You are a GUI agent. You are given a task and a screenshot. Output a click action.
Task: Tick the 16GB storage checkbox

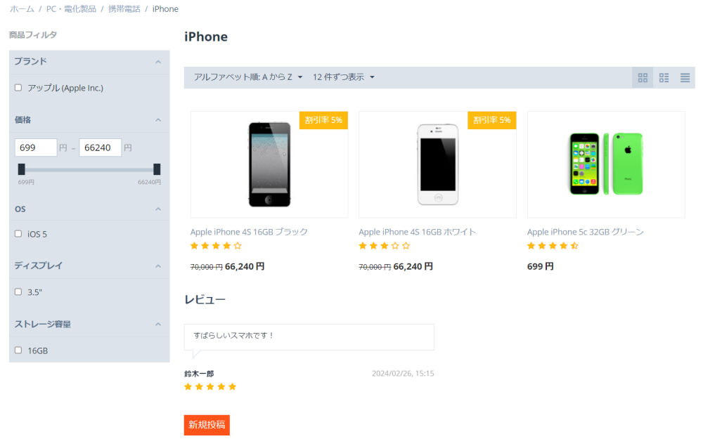[18, 350]
